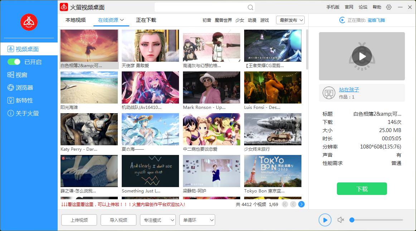Switch to the 正在下载 tab
Screen dimensions: 416x231
[x=146, y=20]
